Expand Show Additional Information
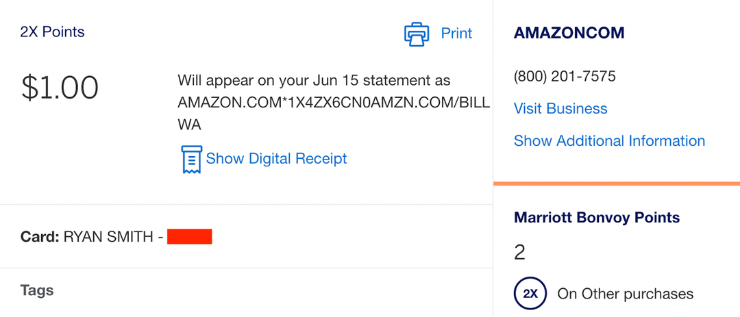Viewport: 740px width, 317px height. pyautogui.click(x=609, y=141)
